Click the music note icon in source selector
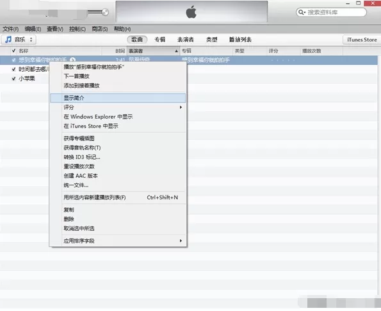 (x=8, y=39)
